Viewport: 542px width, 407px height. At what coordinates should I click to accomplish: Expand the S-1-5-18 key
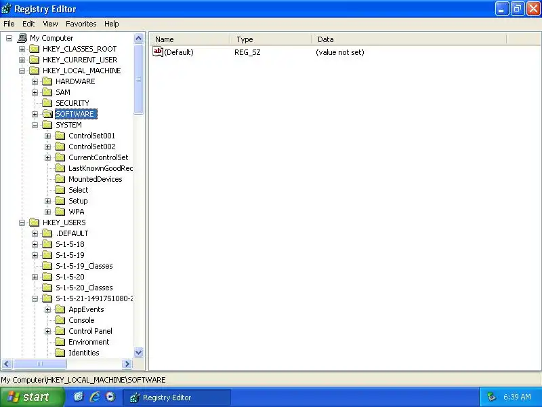pos(35,244)
